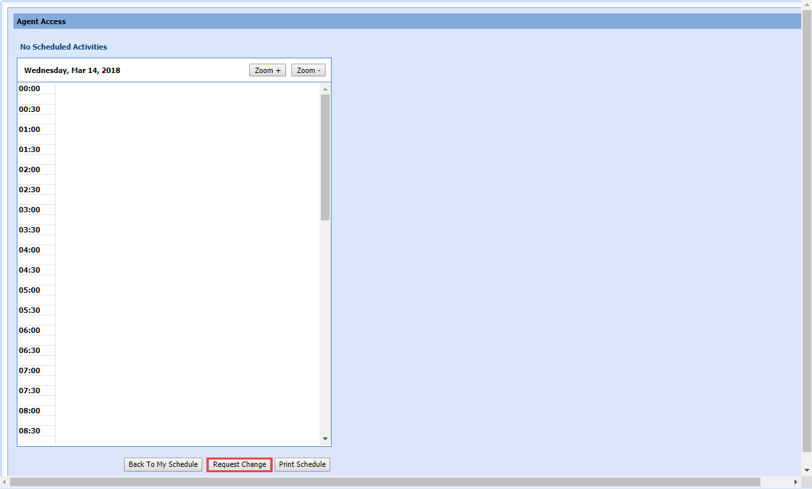The height and width of the screenshot is (489, 812).
Task: Click the schedule list's scroll-down arrow
Action: point(326,439)
